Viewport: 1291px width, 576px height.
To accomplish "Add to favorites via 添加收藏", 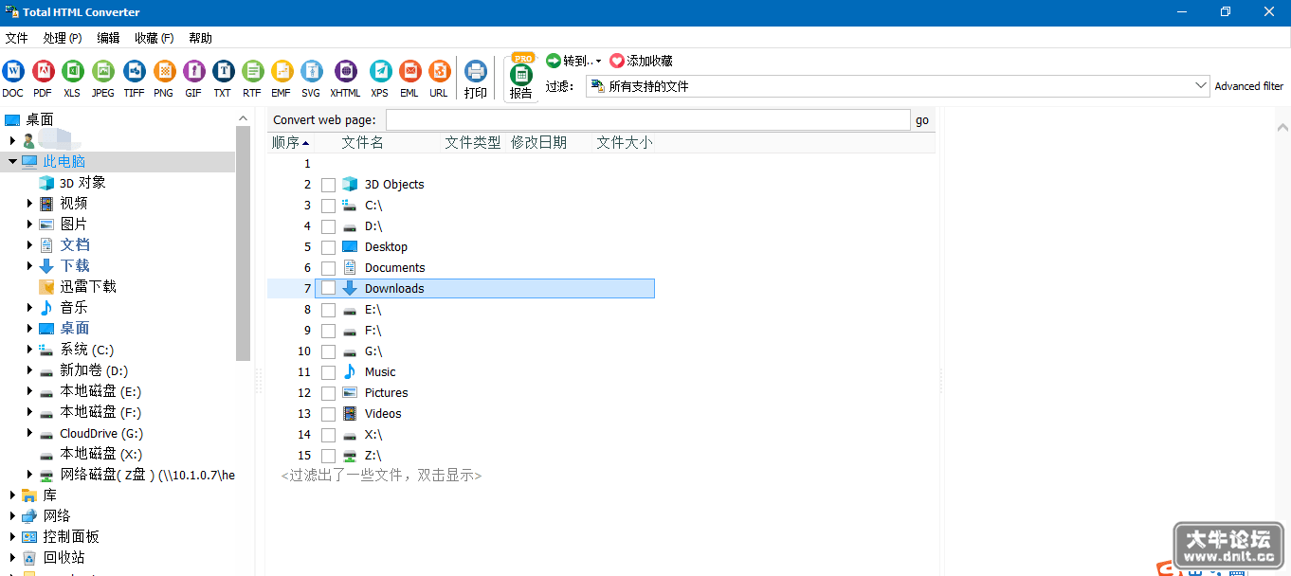I will pyautogui.click(x=641, y=61).
